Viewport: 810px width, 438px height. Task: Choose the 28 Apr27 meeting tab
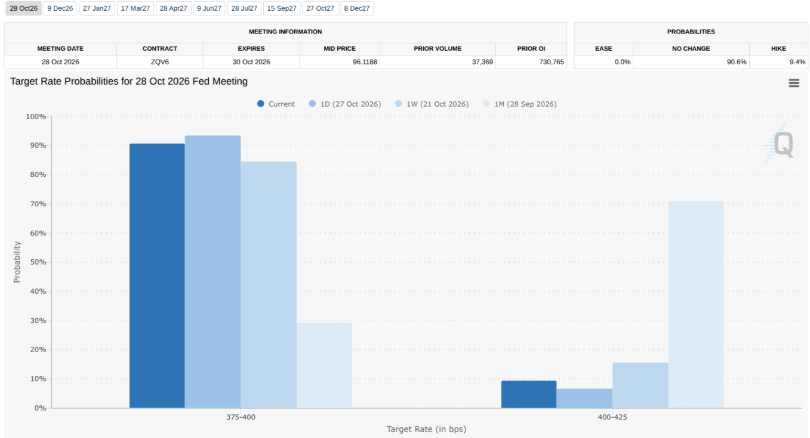[x=174, y=8]
